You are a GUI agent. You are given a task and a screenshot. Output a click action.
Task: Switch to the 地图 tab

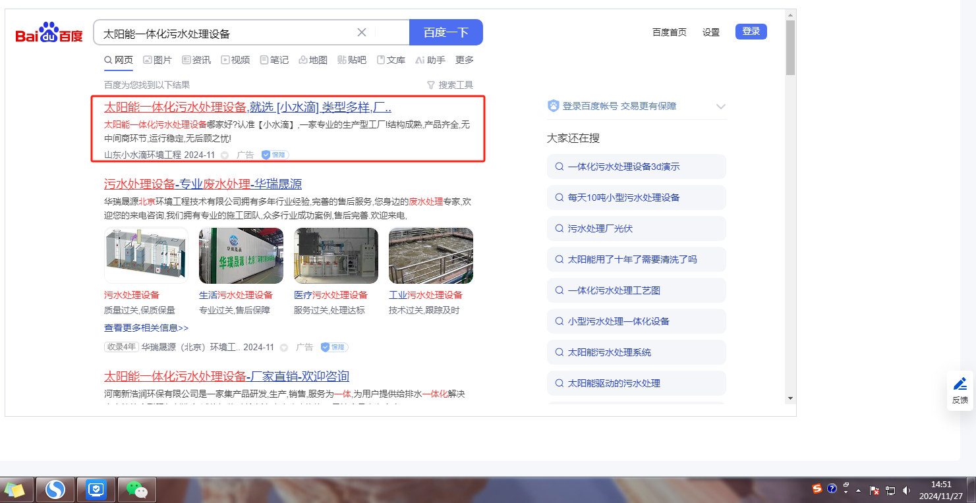coord(313,60)
